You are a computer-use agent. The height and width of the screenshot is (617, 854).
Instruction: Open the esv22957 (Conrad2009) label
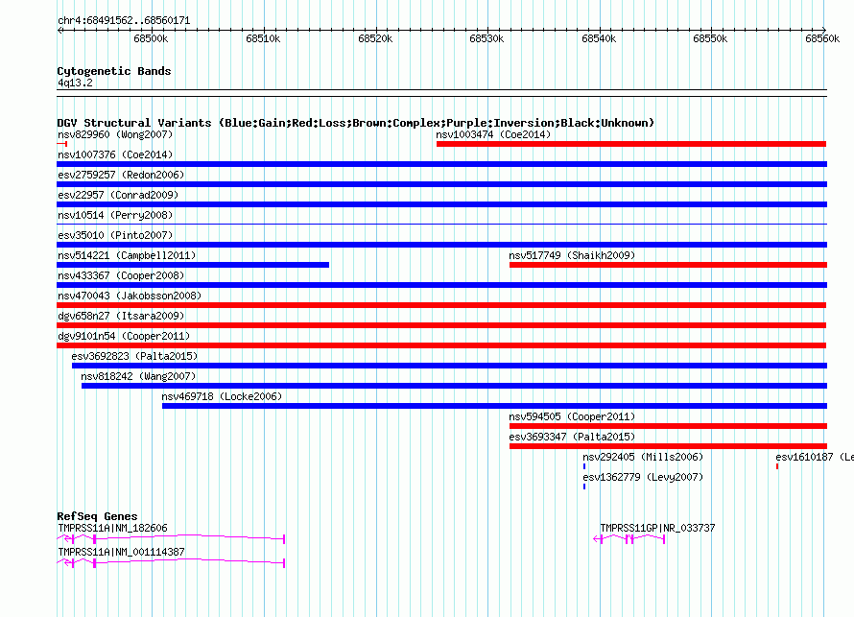[118, 195]
